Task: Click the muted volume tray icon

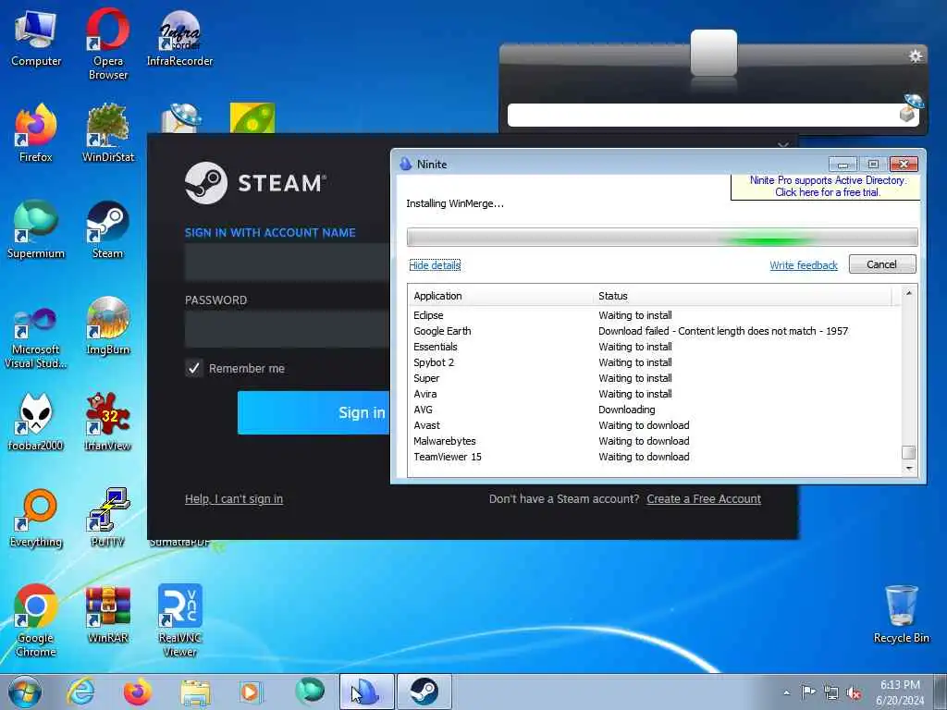Action: [854, 692]
